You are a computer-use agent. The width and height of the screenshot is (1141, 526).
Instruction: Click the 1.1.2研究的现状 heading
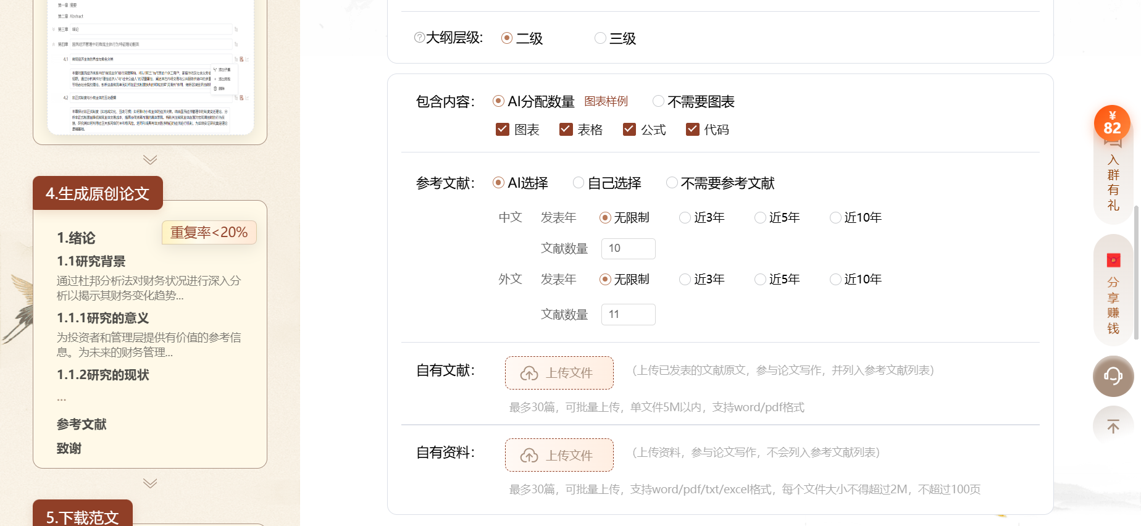[x=103, y=375]
